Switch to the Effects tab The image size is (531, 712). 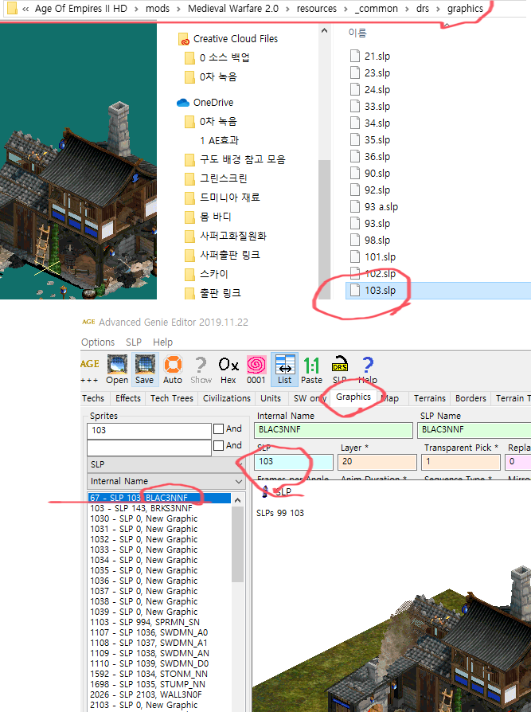point(128,398)
